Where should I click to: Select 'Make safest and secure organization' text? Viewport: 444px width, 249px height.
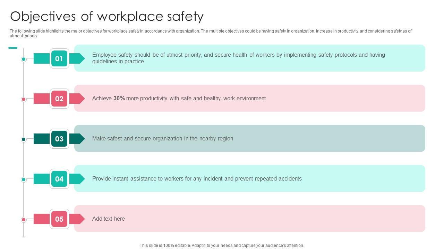[x=162, y=139]
